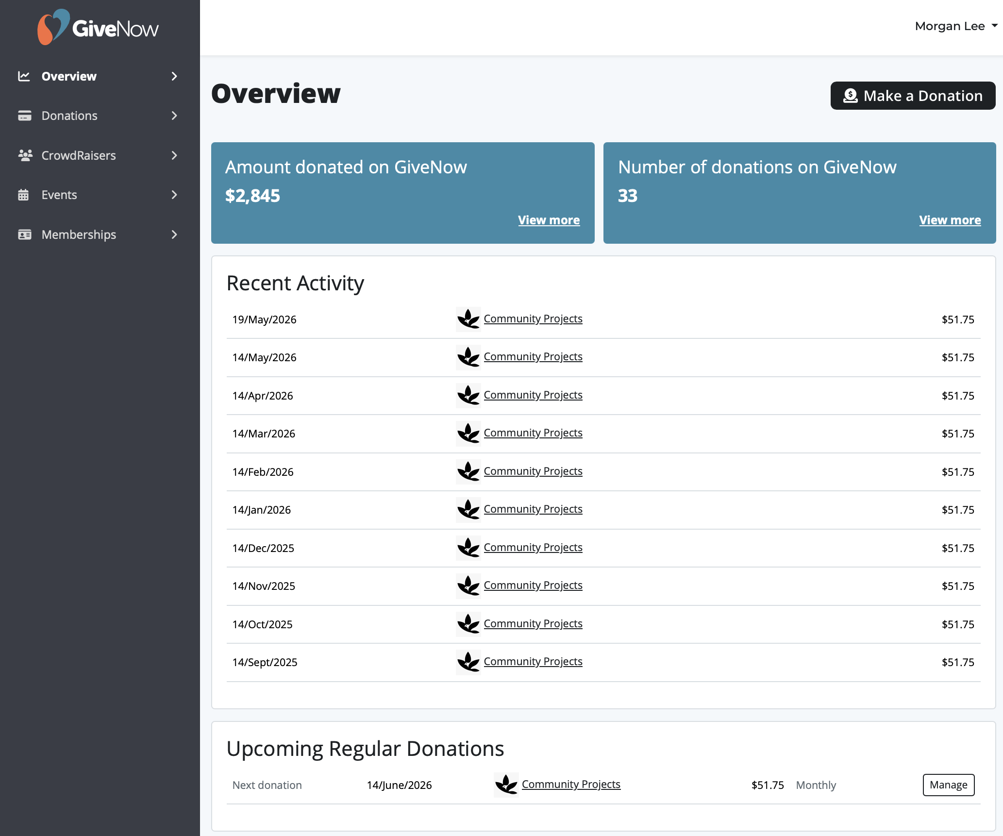This screenshot has height=836, width=1003.
Task: Click View more under Amount donated
Action: (x=549, y=220)
